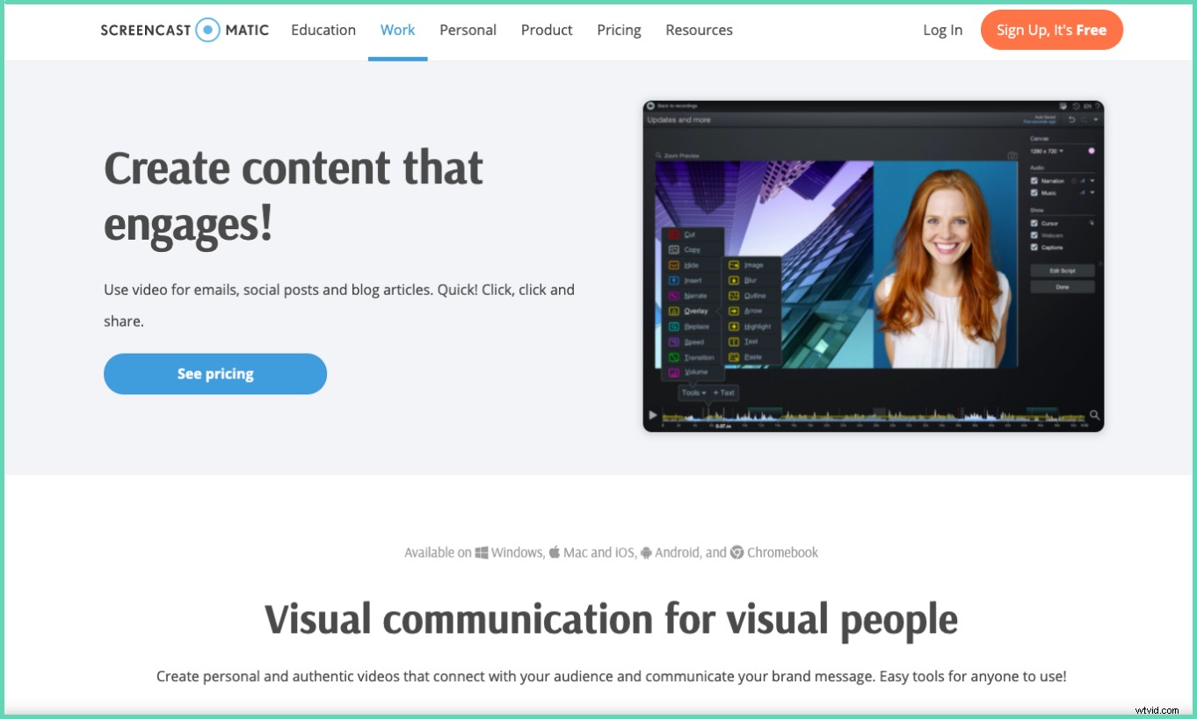Click the See pricing button

coord(214,373)
